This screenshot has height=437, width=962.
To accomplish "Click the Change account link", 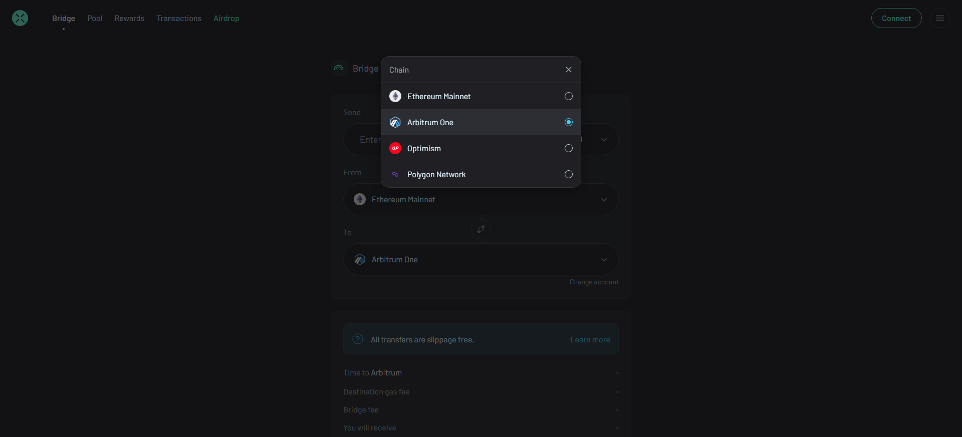I will click(x=594, y=282).
